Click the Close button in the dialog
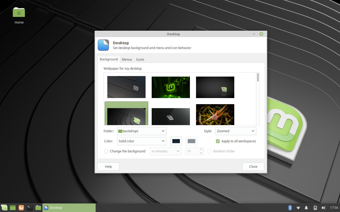This screenshot has height=212, width=340. point(253,166)
